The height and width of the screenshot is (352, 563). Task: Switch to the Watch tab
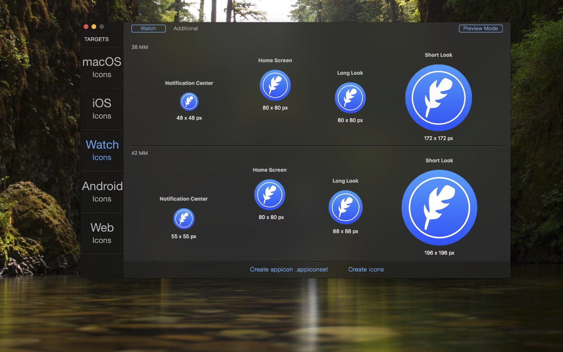tap(148, 28)
